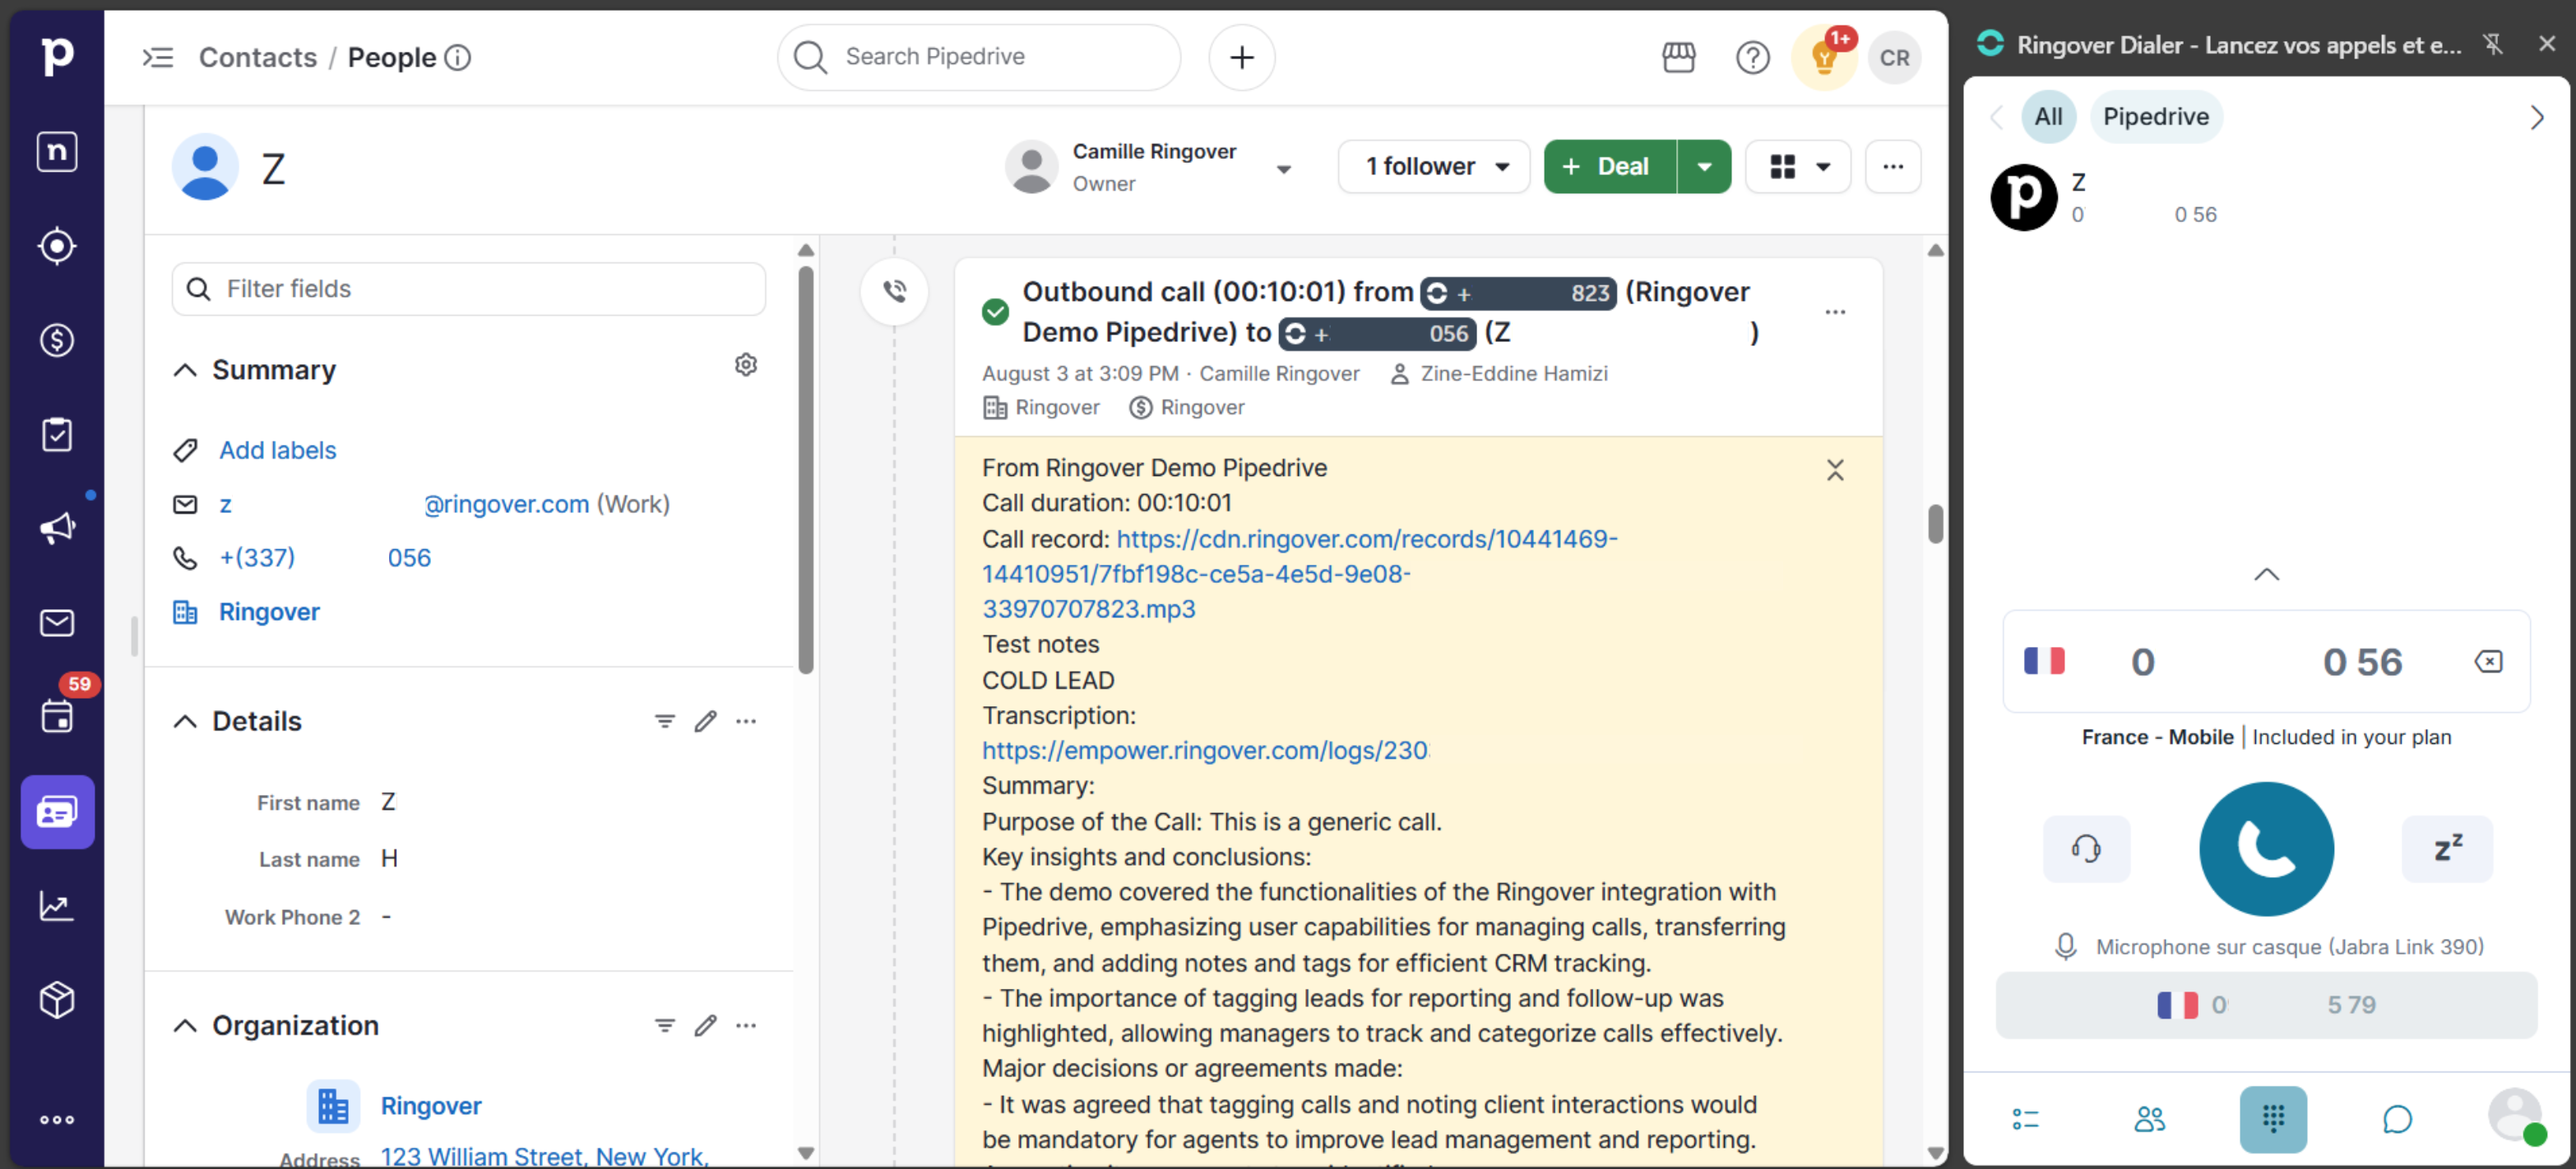Collapse the Details section

(x=184, y=720)
